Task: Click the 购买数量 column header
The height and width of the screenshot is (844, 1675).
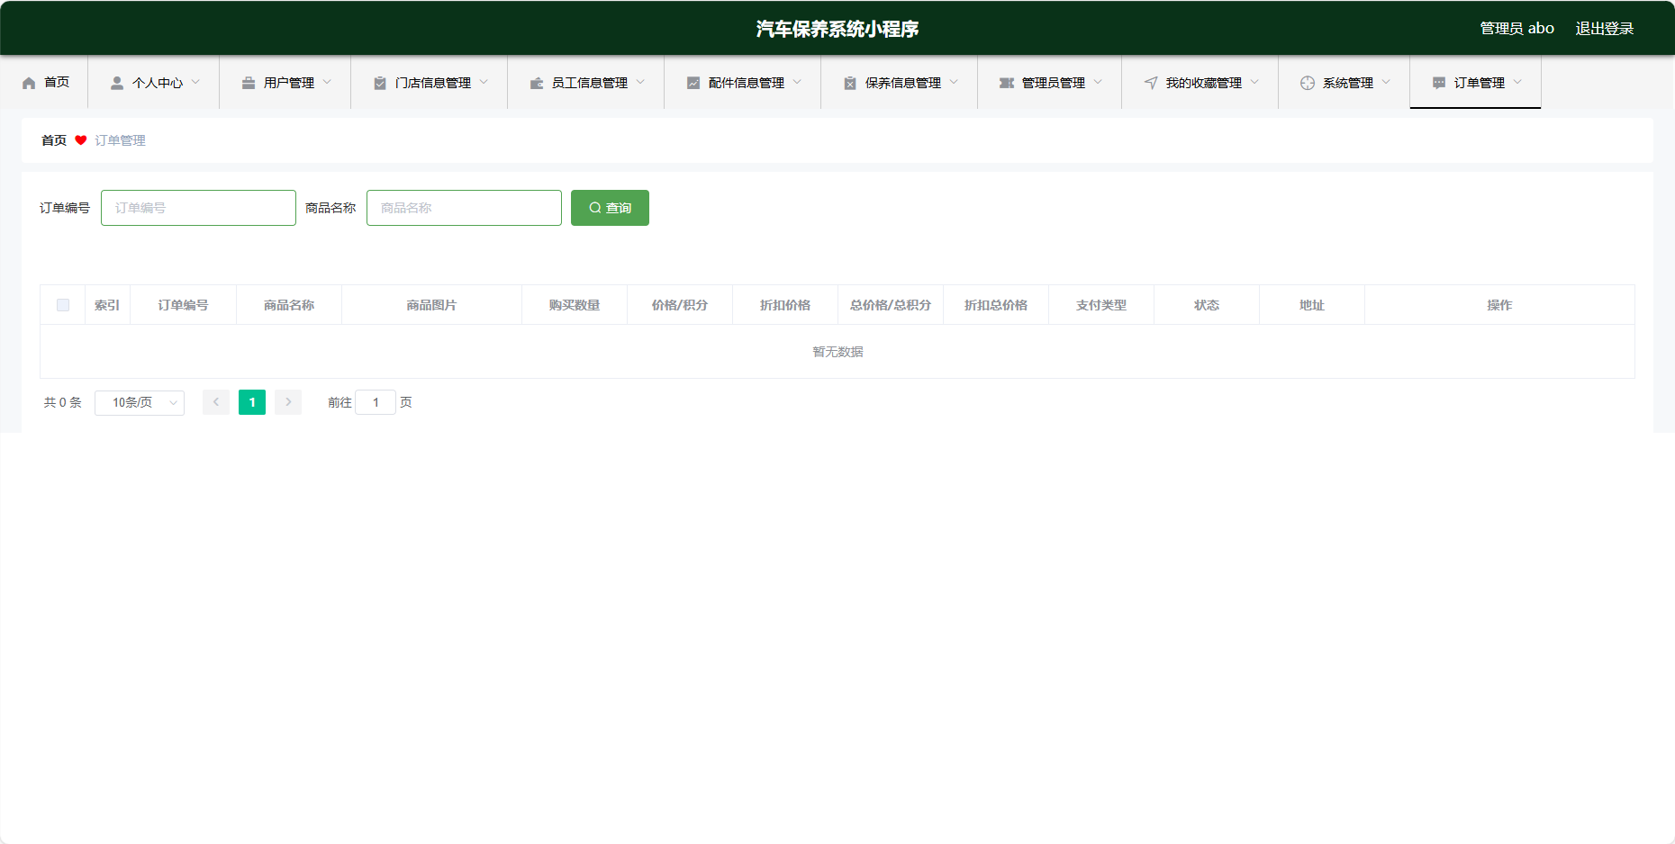Action: pyautogui.click(x=575, y=305)
